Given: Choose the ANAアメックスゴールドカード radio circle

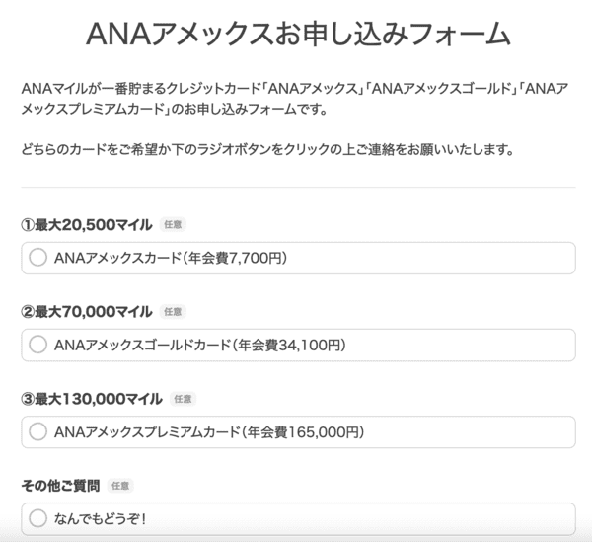Looking at the screenshot, I should click(37, 345).
